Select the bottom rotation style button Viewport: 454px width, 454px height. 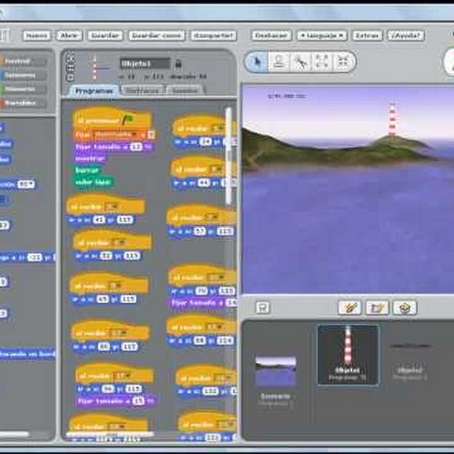(x=70, y=77)
